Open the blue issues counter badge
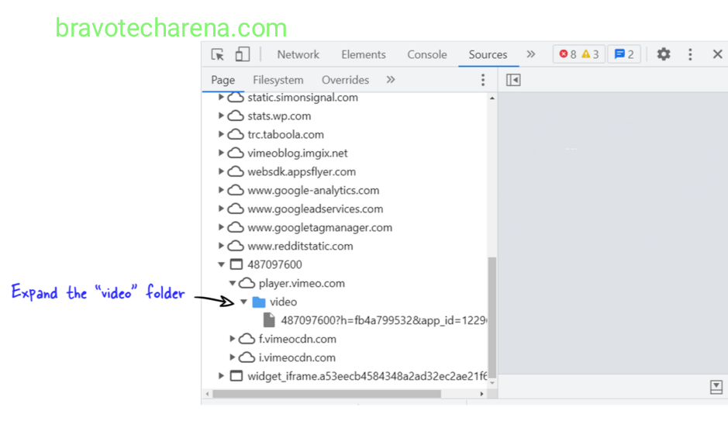The width and height of the screenshot is (728, 428). click(x=624, y=54)
